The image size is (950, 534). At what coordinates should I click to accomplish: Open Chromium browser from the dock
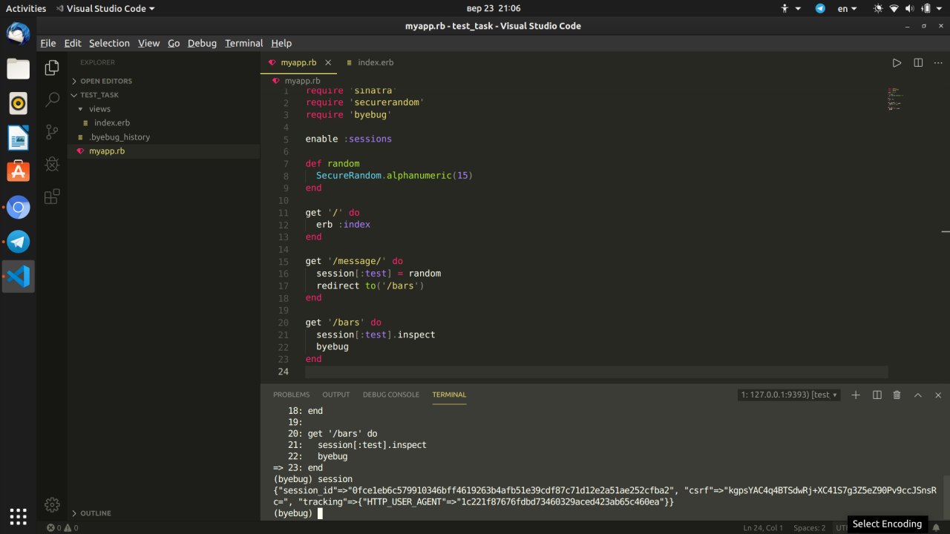click(x=19, y=208)
